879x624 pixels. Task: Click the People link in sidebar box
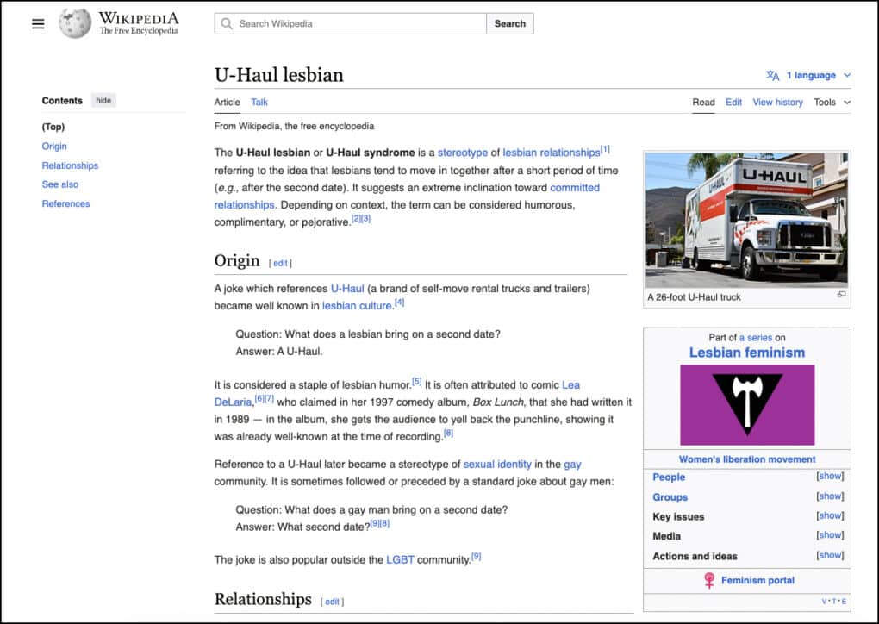pos(668,477)
